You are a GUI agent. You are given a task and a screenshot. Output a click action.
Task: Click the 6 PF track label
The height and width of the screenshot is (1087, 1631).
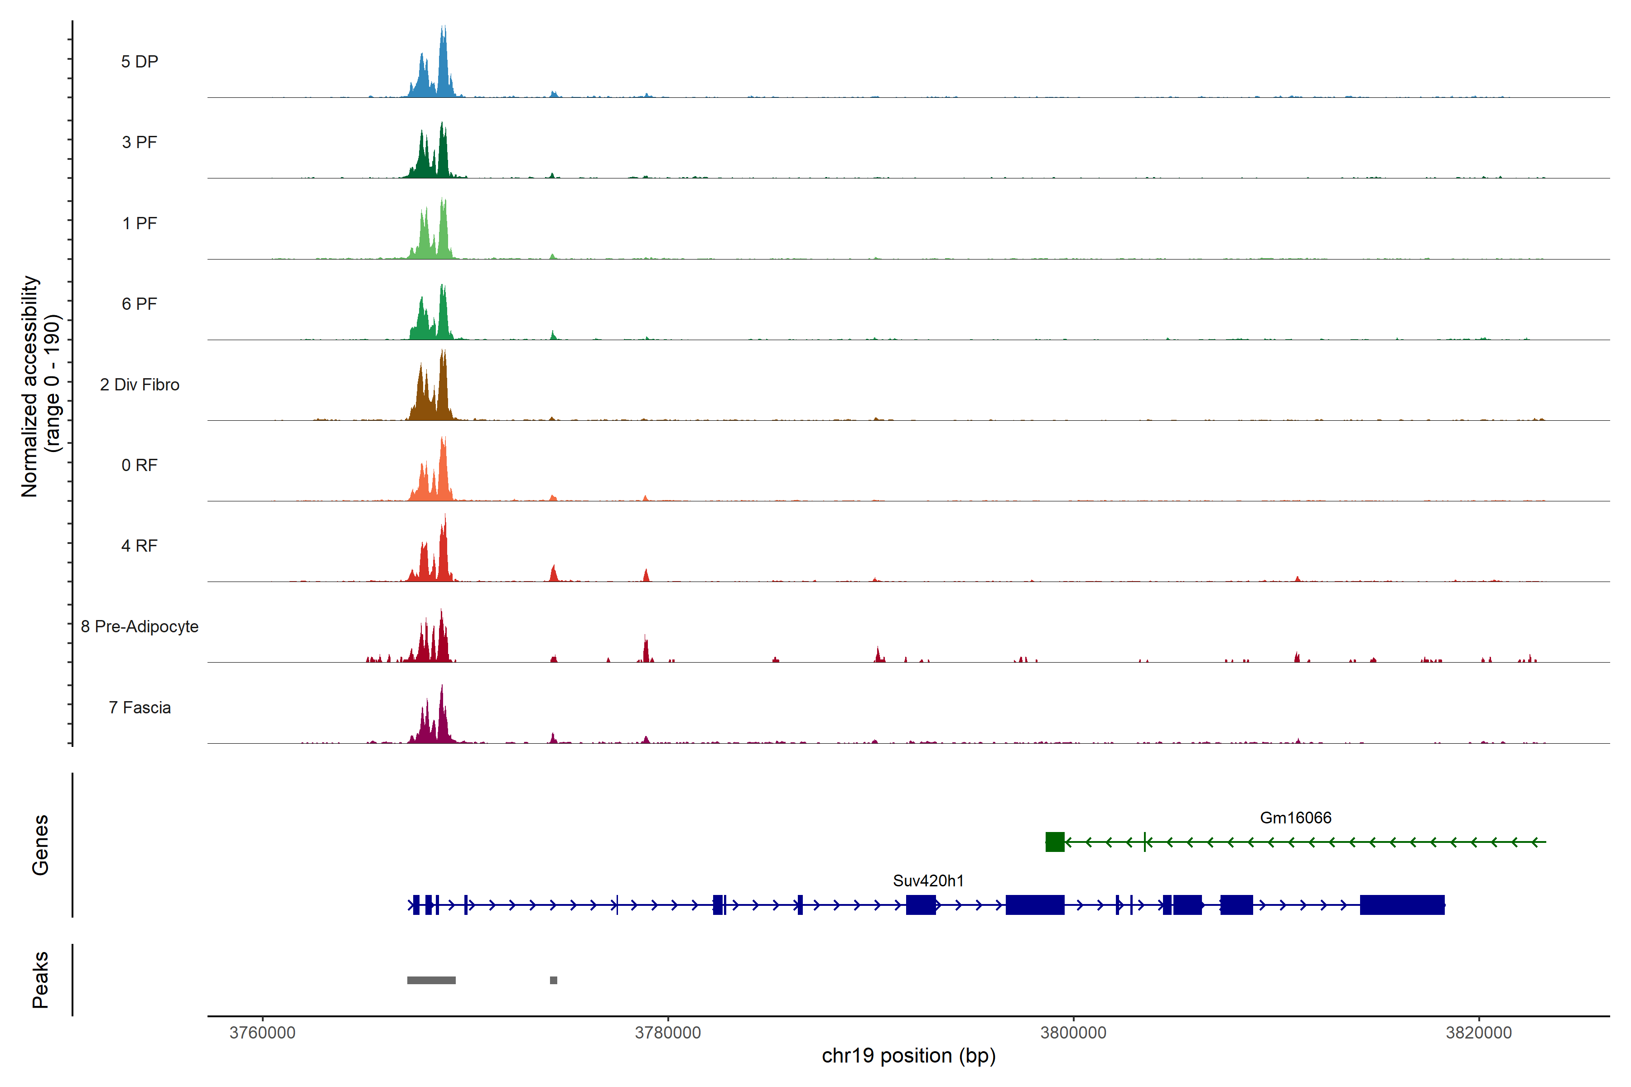pyautogui.click(x=140, y=303)
